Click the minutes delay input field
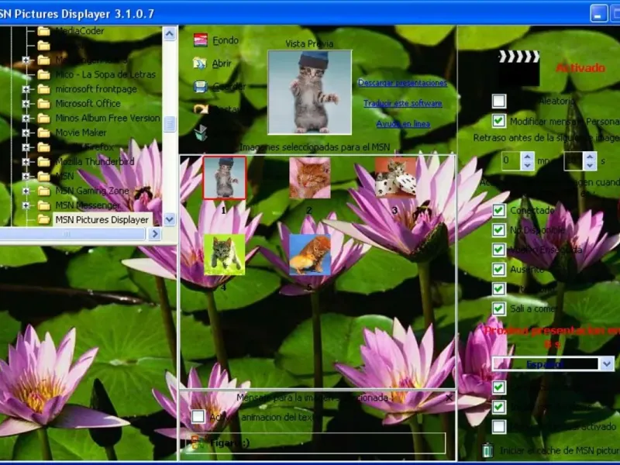 (511, 161)
